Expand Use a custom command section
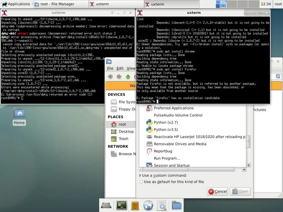The height and width of the screenshot is (212, 283). point(163,175)
